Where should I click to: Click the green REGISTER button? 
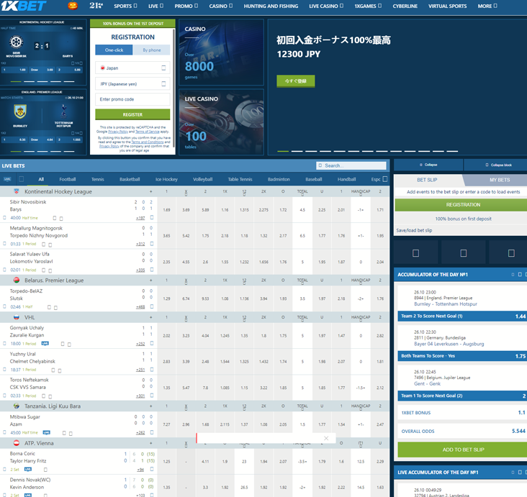pos(132,114)
